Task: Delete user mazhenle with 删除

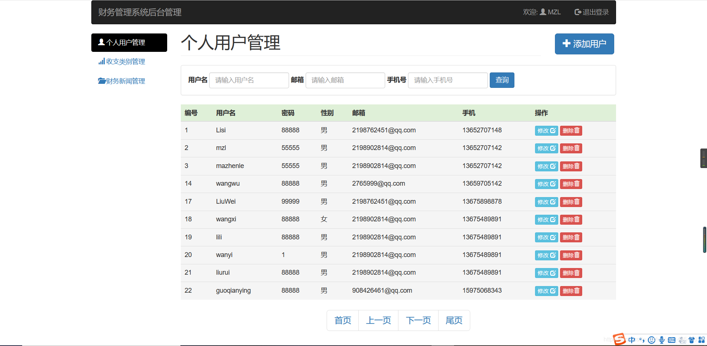Action: tap(571, 166)
